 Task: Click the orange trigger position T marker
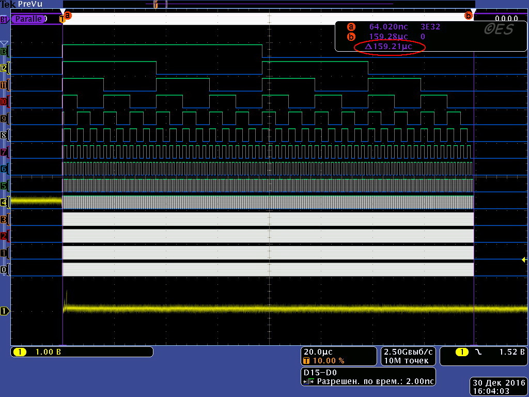pyautogui.click(x=62, y=19)
